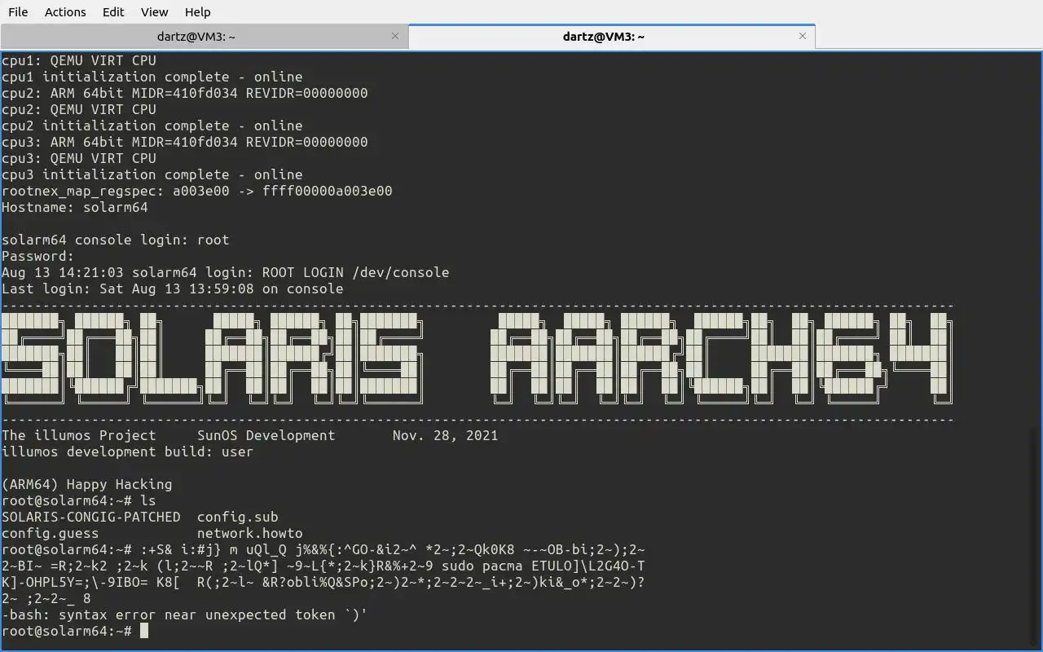Click 'rootnex_map_regspec' line

coord(197,191)
